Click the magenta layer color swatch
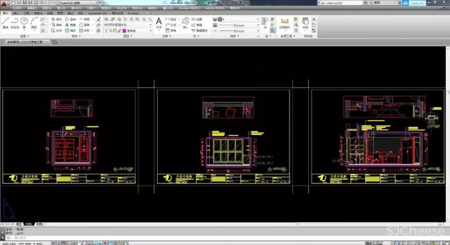450x245 pixels. [x=125, y=31]
